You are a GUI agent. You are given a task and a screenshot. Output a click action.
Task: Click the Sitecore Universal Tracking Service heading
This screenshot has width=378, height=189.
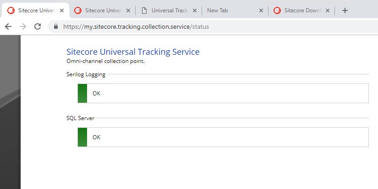pos(133,52)
